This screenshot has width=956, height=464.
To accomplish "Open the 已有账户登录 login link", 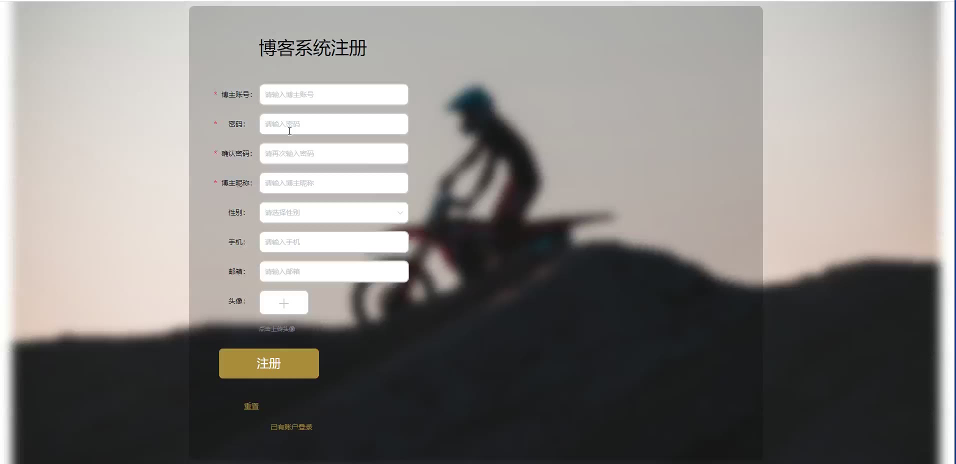I will [x=291, y=427].
